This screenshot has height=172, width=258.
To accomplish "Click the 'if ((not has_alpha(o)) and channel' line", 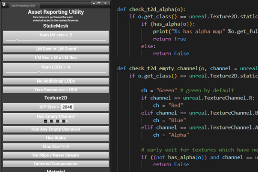I will (199, 157).
